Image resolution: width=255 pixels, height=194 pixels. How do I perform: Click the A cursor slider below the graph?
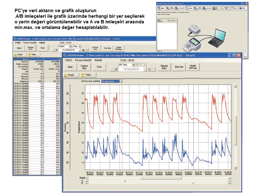tap(124, 180)
